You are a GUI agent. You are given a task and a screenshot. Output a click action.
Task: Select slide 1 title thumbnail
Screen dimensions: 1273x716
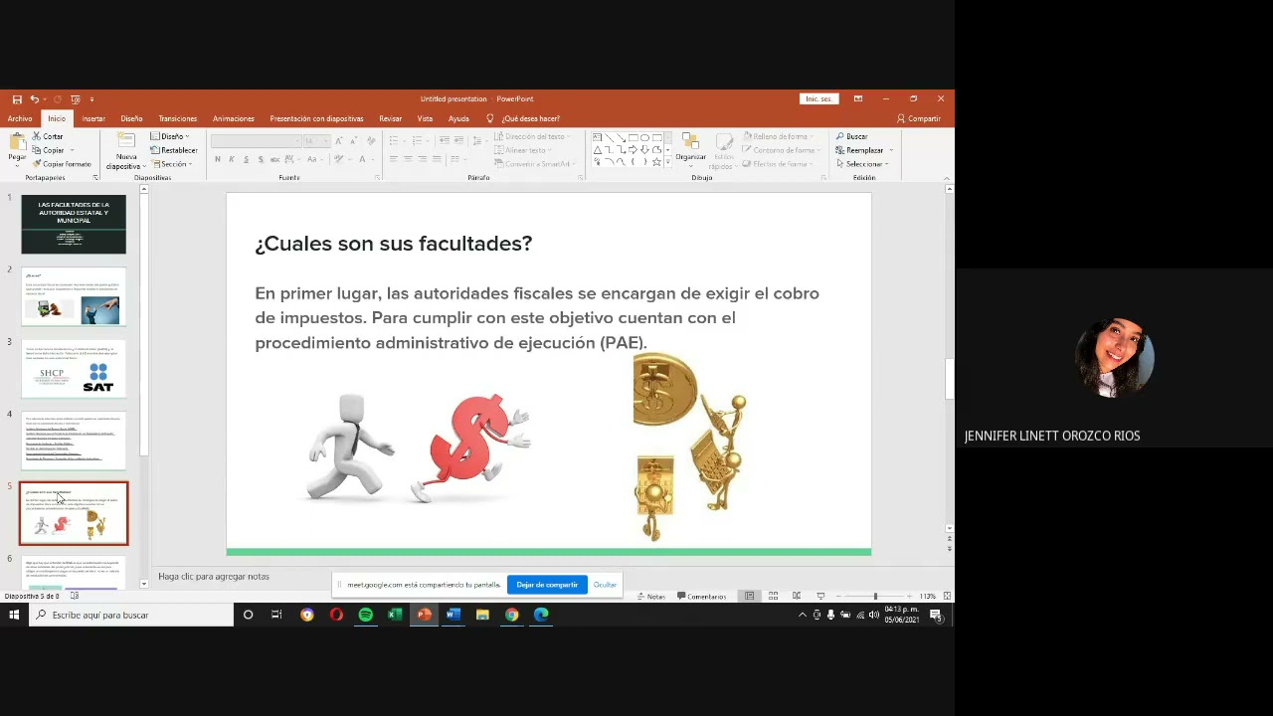click(74, 225)
